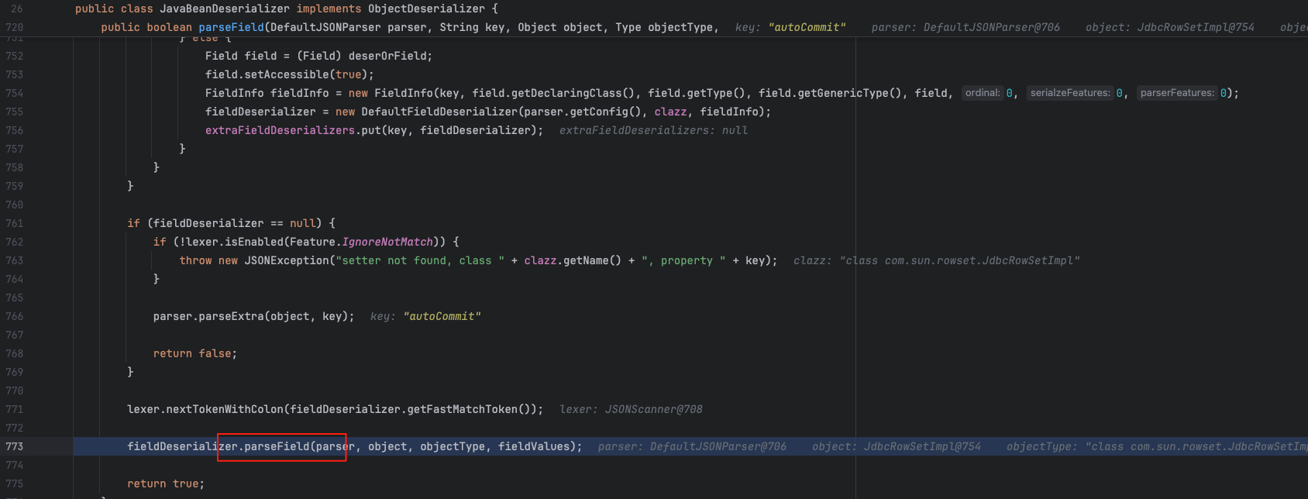Click the key: "autoCommit" inline value on line 720
The width and height of the screenshot is (1308, 499).
pyautogui.click(x=790, y=27)
